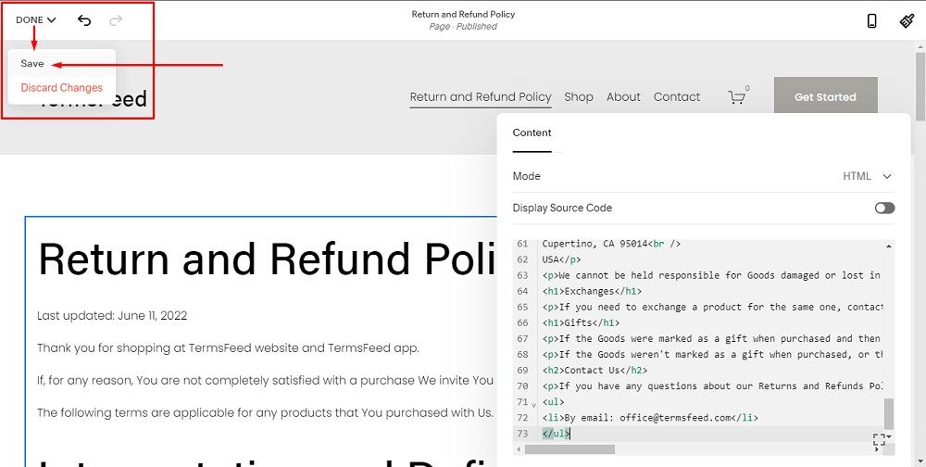926x467 pixels.
Task: Open the About nav link
Action: click(623, 97)
